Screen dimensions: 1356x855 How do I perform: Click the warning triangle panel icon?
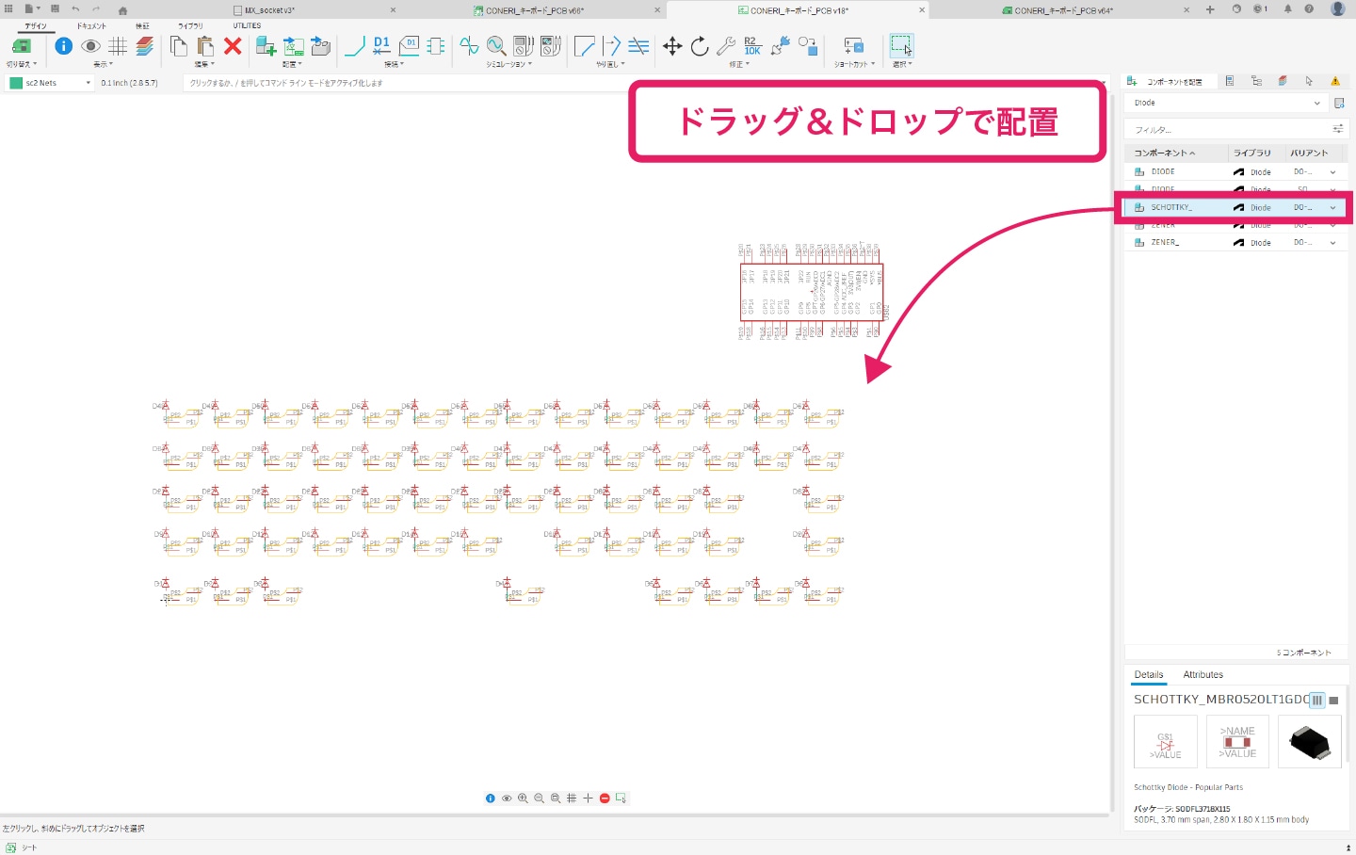[1334, 82]
